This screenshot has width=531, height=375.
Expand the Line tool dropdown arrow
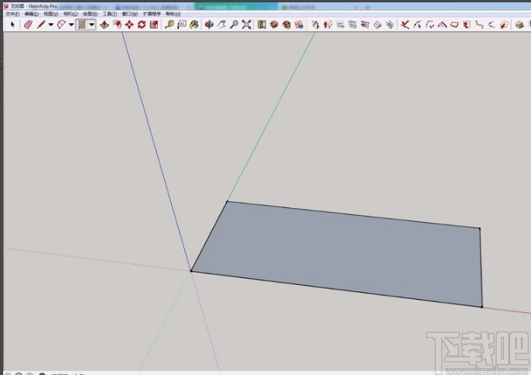coord(50,24)
